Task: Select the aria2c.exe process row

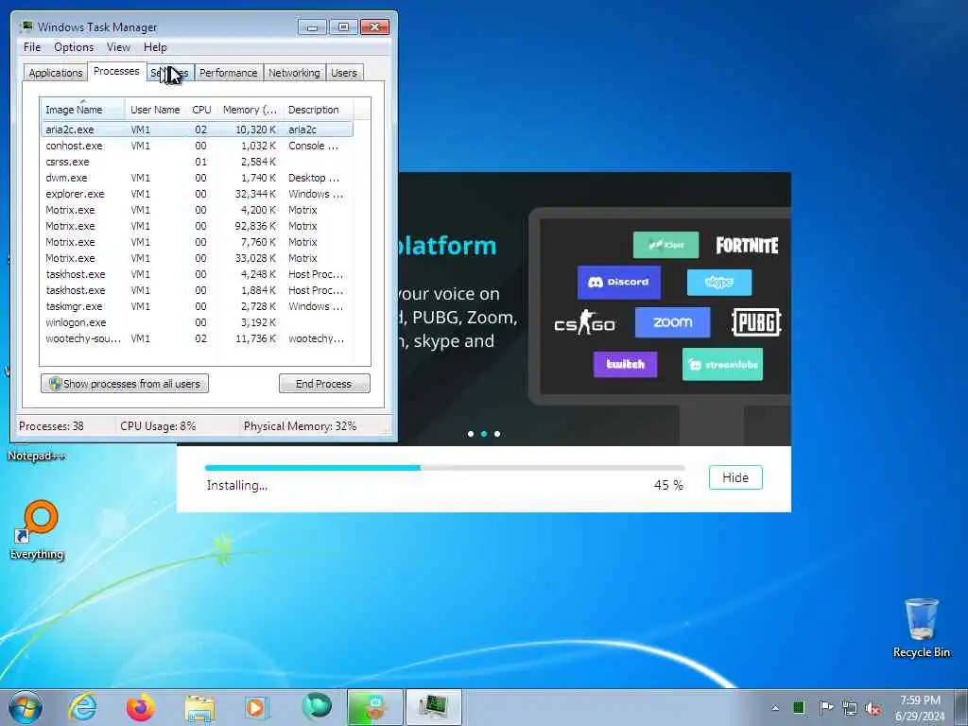Action: pyautogui.click(x=197, y=130)
